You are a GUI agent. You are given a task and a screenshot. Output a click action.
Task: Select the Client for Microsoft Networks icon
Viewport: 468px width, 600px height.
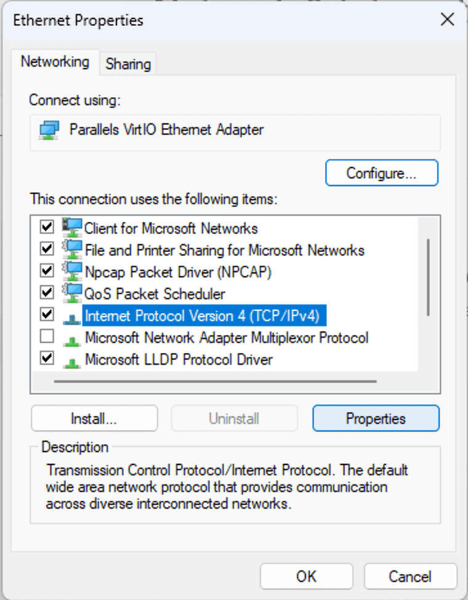pos(72,228)
